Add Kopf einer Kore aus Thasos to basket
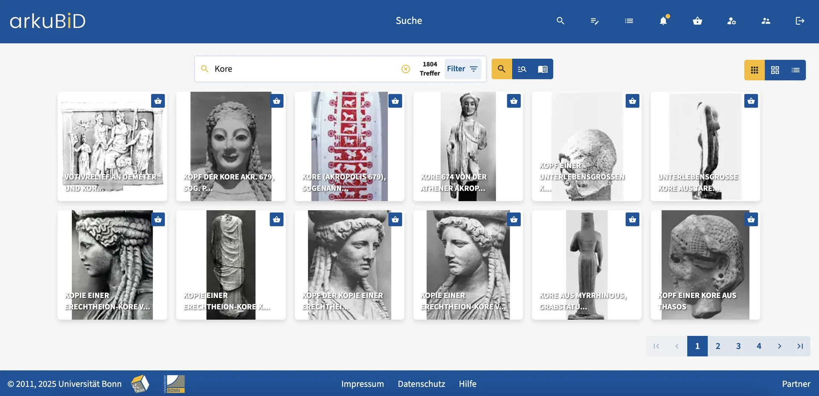The image size is (819, 396). pyautogui.click(x=751, y=220)
